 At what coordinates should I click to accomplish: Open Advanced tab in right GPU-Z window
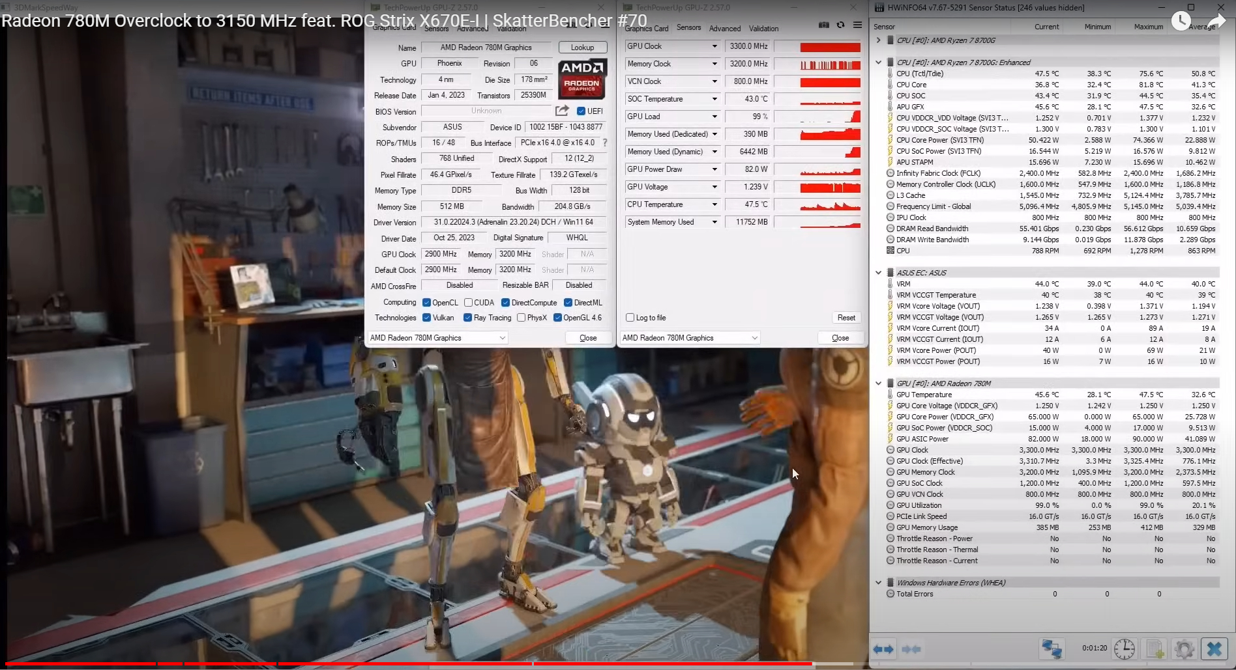click(x=725, y=29)
